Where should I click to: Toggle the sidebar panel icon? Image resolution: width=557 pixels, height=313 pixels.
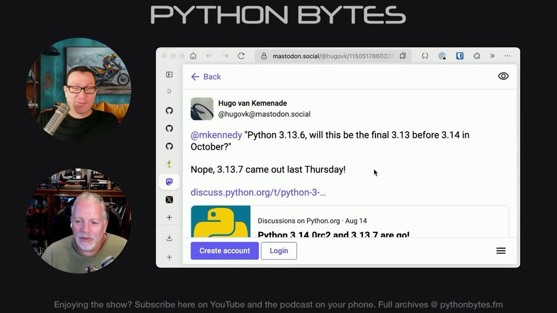coord(169,74)
